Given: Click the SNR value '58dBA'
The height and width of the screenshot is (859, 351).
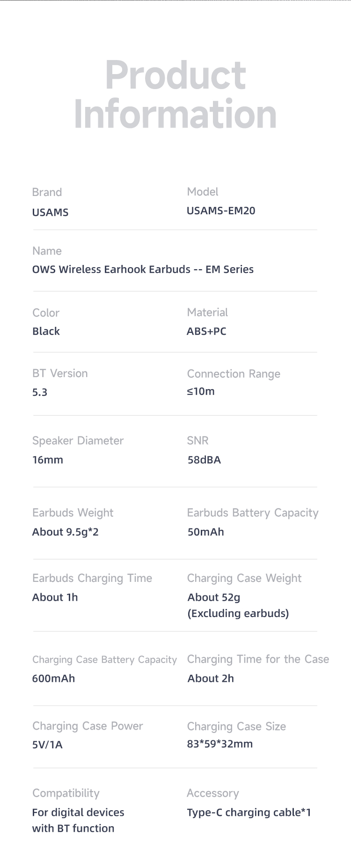Looking at the screenshot, I should [x=204, y=460].
